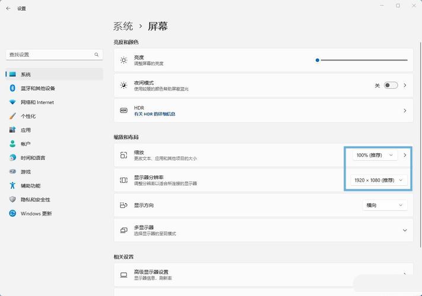Click the 显示方向 orientation icon
This screenshot has height=296, width=422.
123,205
